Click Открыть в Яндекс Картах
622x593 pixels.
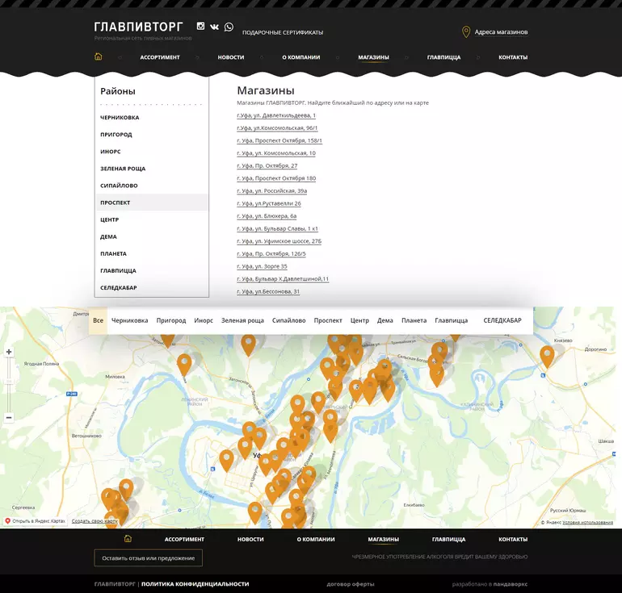36,521
